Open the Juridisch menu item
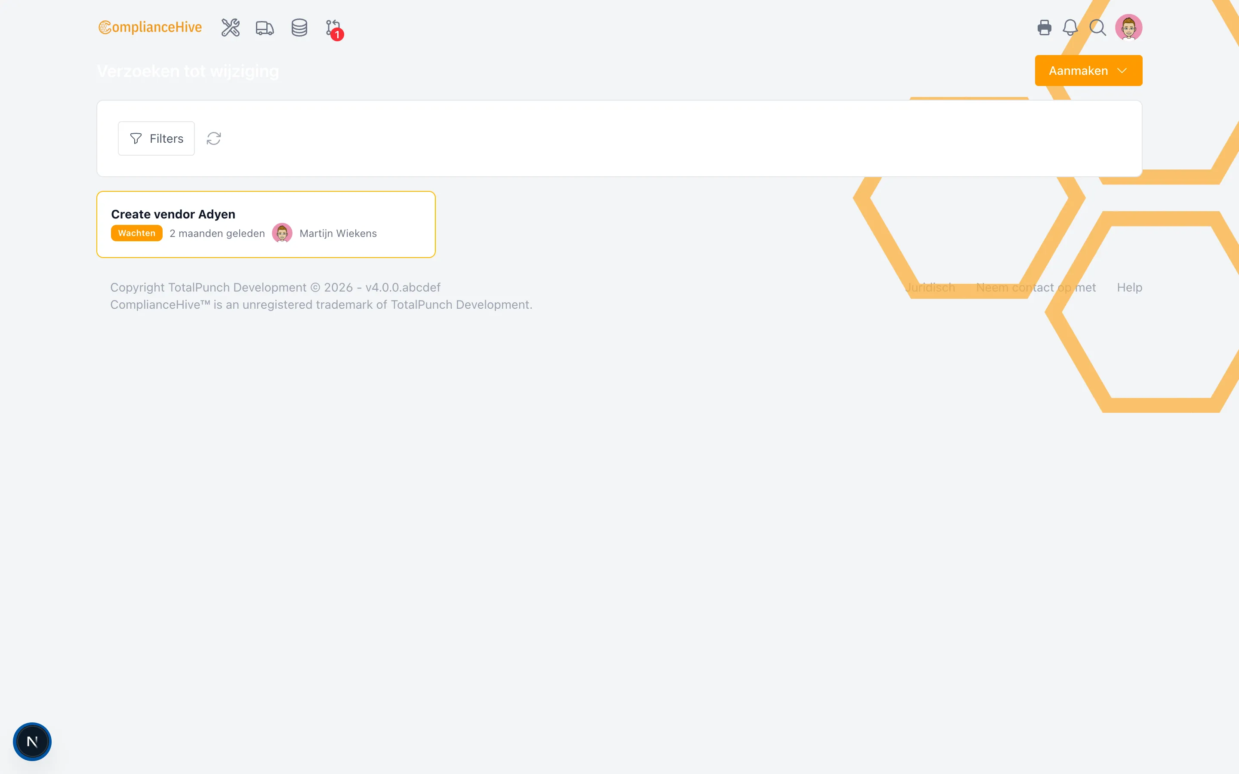 [x=930, y=287]
